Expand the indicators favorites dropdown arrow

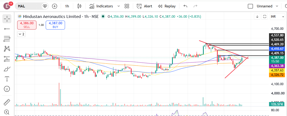click(x=118, y=6)
